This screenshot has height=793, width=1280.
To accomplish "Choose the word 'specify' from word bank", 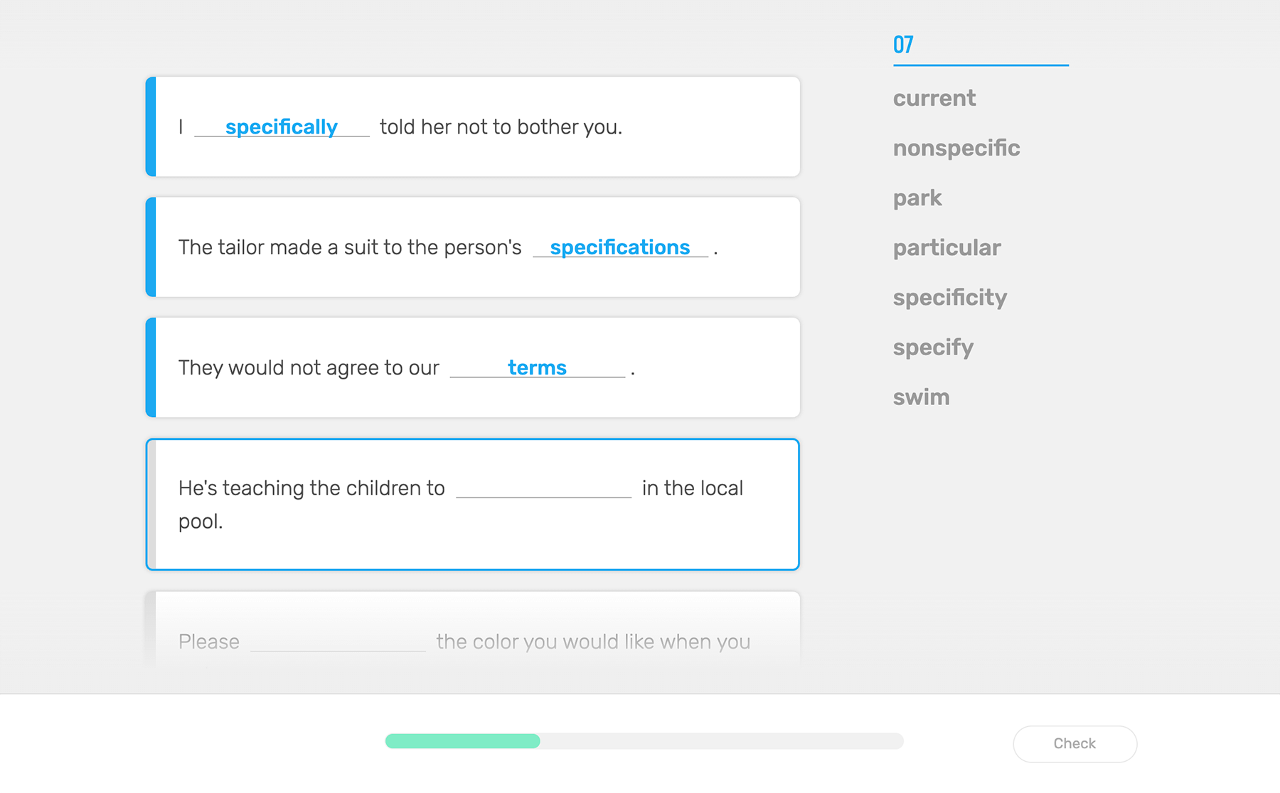I will coord(932,347).
